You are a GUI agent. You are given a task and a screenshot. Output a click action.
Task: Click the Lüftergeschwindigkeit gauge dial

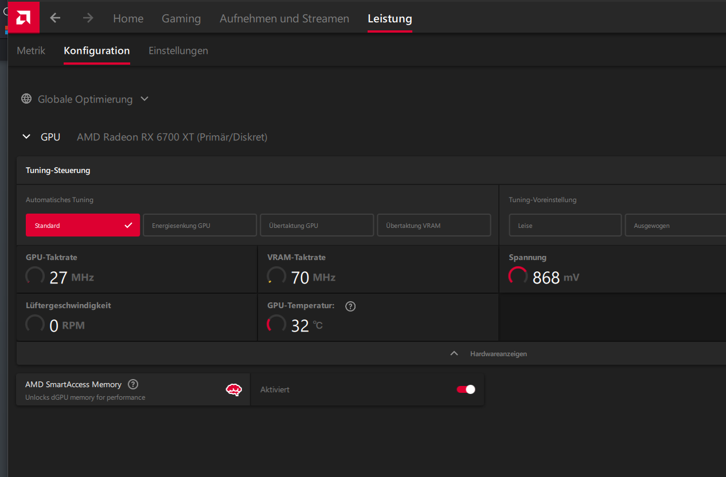[35, 325]
